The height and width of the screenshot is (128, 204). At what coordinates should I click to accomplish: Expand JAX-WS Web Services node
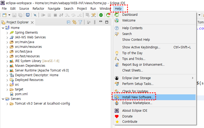(x=7, y=38)
